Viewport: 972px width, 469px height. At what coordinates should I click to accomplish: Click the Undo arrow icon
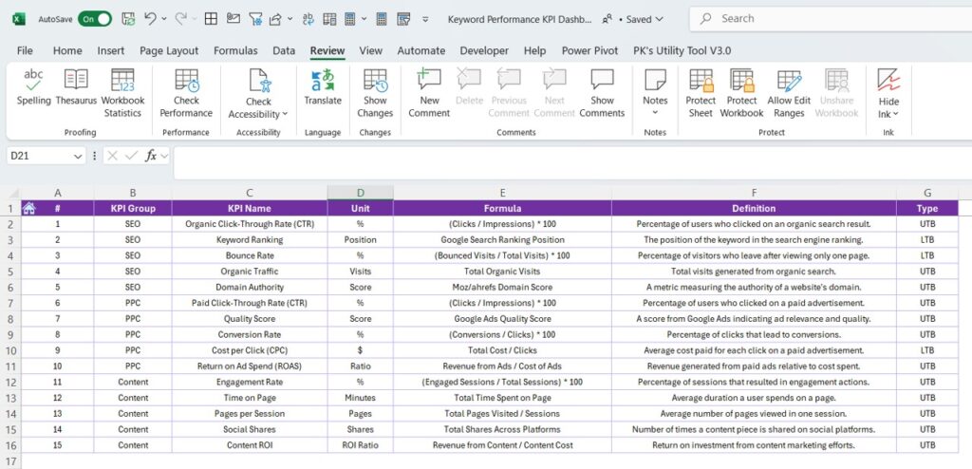pyautogui.click(x=150, y=19)
